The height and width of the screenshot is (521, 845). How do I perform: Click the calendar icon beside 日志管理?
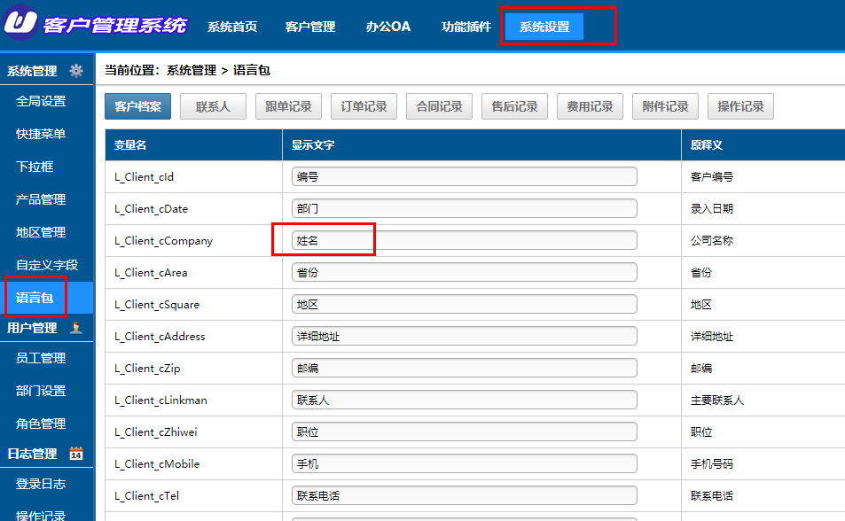[76, 454]
